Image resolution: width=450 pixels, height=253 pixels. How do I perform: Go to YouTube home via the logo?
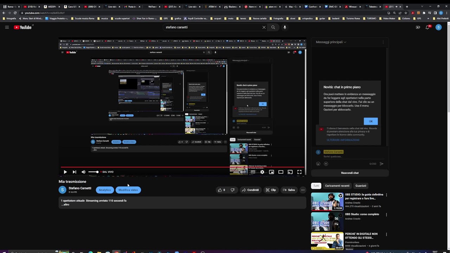coord(23,27)
